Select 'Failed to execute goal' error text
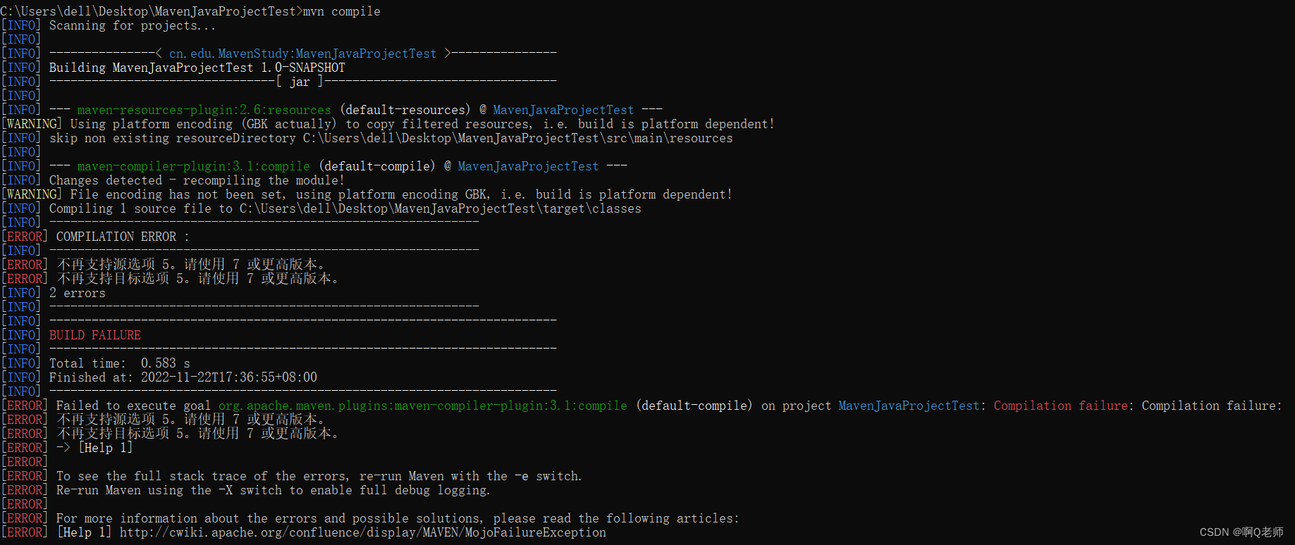Screen dimensions: 1295x545 pyautogui.click(x=133, y=406)
